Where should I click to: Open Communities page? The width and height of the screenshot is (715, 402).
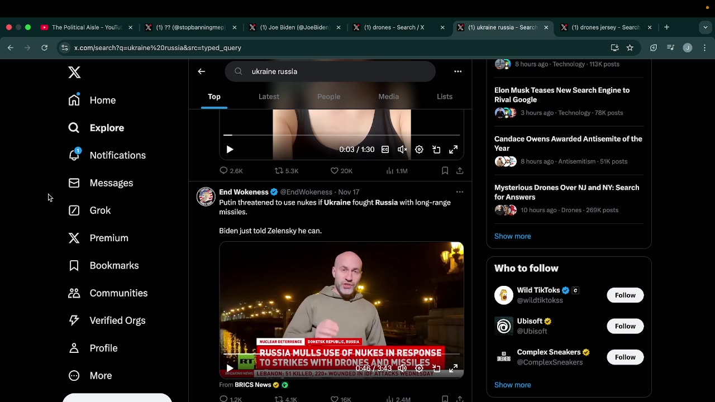(108, 293)
